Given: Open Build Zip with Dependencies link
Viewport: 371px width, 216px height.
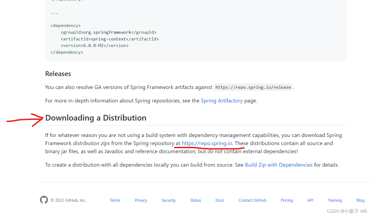Looking at the screenshot, I should pyautogui.click(x=279, y=165).
